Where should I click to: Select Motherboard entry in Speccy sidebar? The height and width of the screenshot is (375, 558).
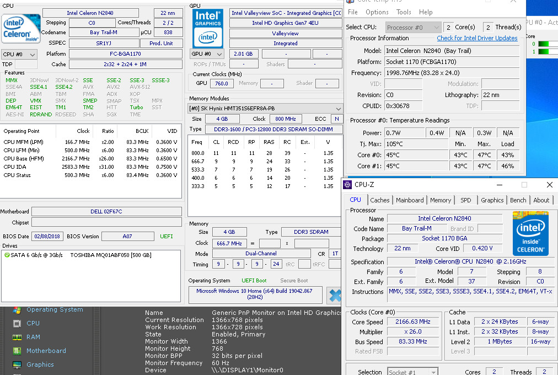46,351
